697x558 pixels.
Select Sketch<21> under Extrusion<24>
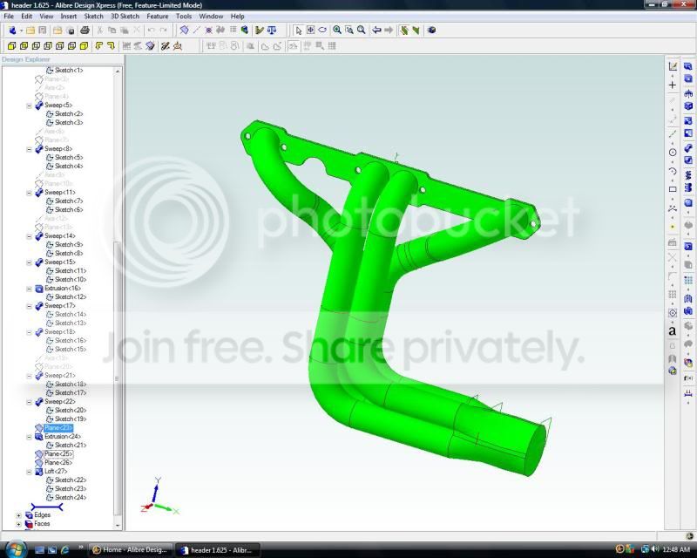(x=71, y=446)
